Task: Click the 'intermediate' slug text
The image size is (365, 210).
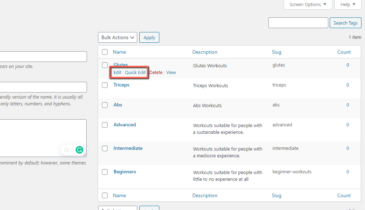Action: [286, 148]
